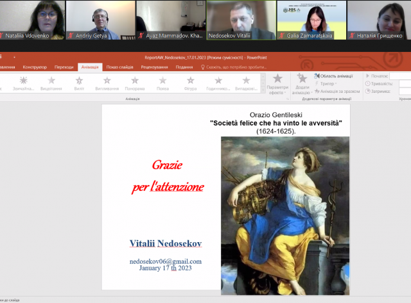Select the painting image on slide
The width and height of the screenshot is (411, 303).
(285, 216)
